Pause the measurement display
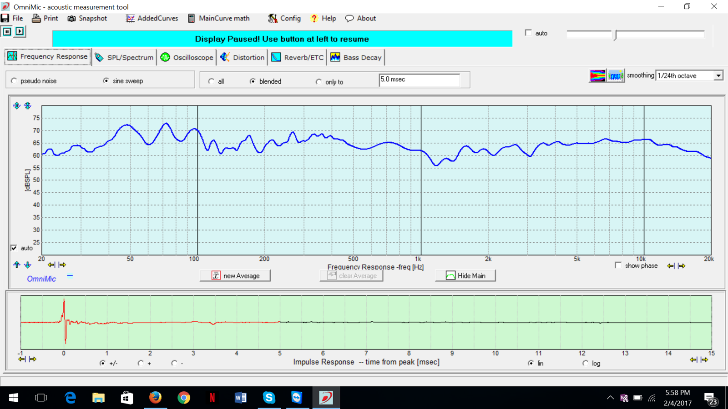 [x=7, y=31]
